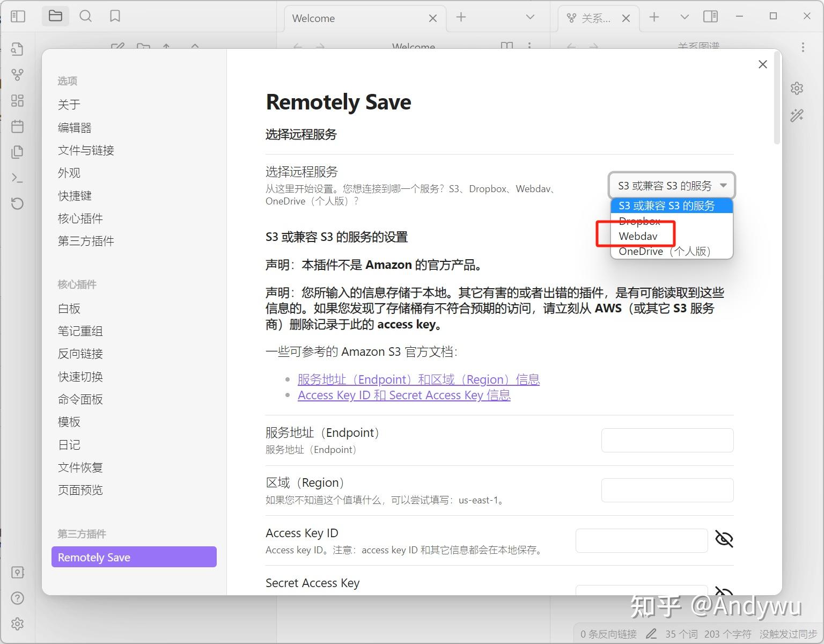The height and width of the screenshot is (644, 824).
Task: Open search from the top toolbar
Action: [x=85, y=16]
